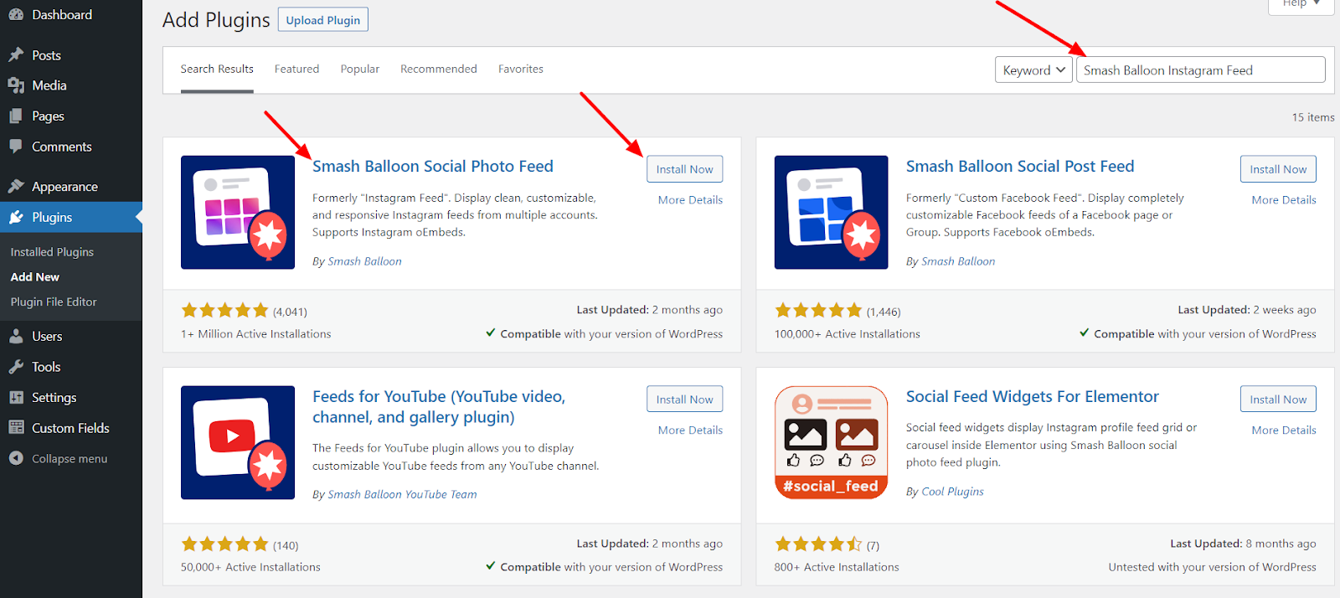The height and width of the screenshot is (598, 1340).
Task: Click the Pages document icon
Action: [x=16, y=116]
